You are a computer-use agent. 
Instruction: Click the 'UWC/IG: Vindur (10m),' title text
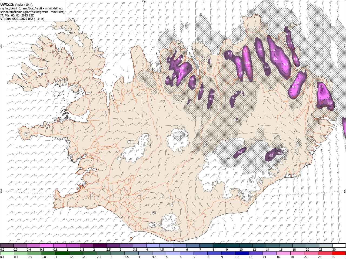point(17,5)
